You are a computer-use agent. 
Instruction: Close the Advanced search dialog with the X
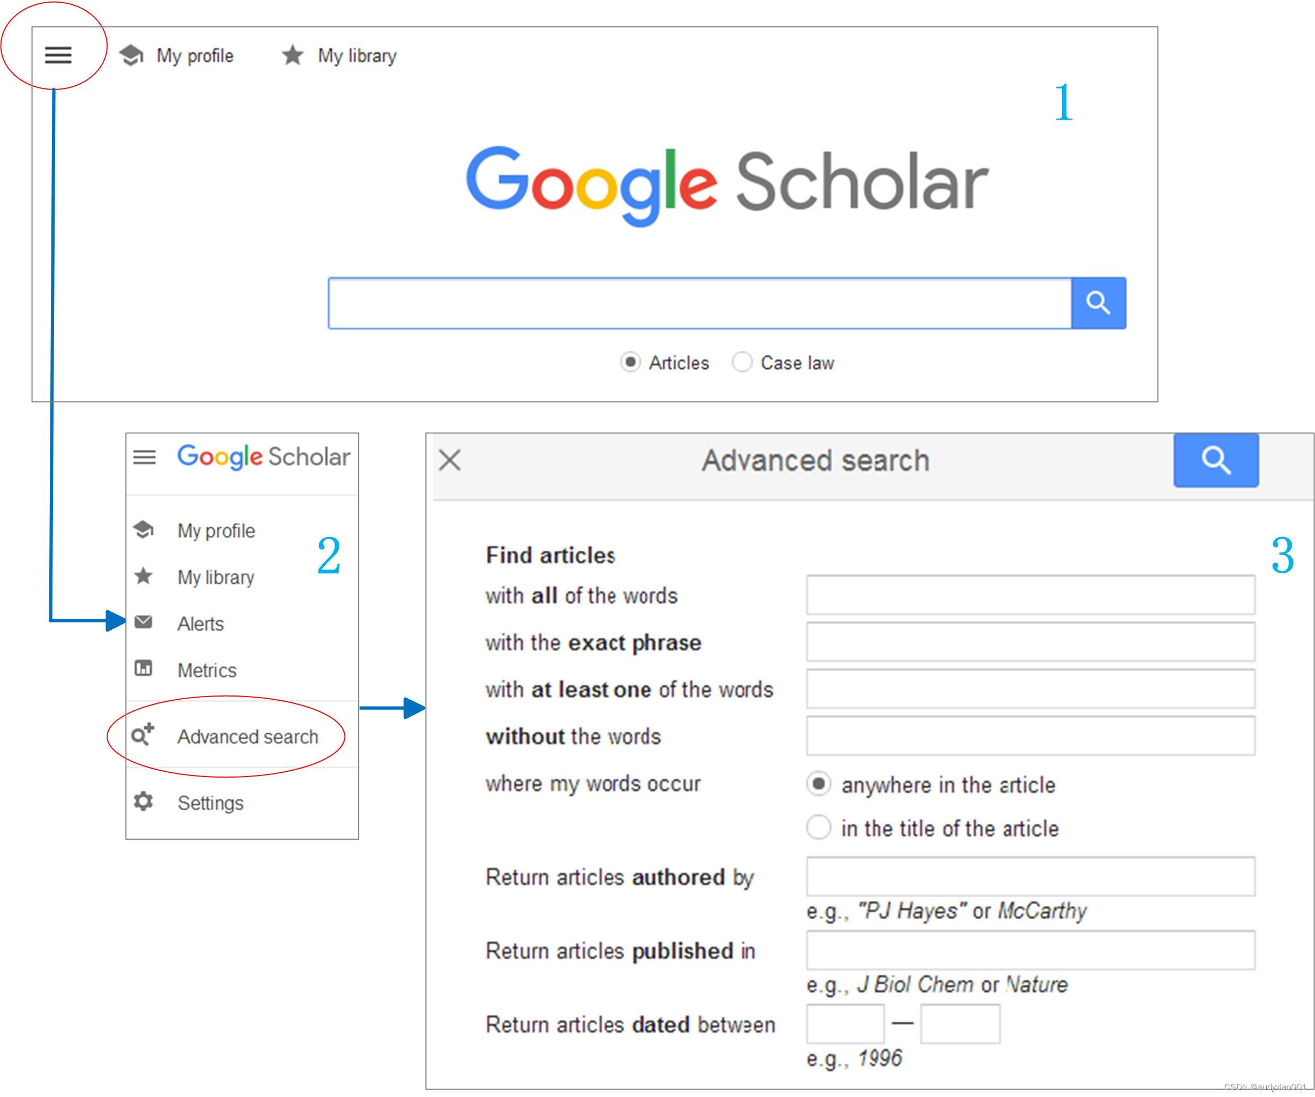[449, 460]
